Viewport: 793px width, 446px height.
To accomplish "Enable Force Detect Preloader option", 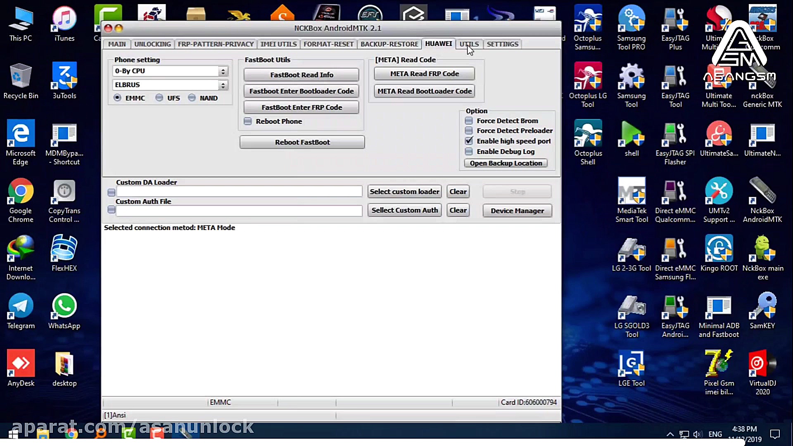I will (469, 130).
